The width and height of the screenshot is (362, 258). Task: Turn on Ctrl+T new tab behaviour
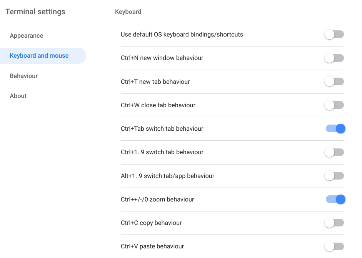click(334, 82)
